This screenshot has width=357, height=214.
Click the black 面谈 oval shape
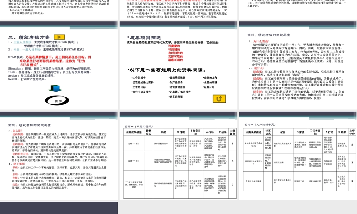tap(56, 100)
